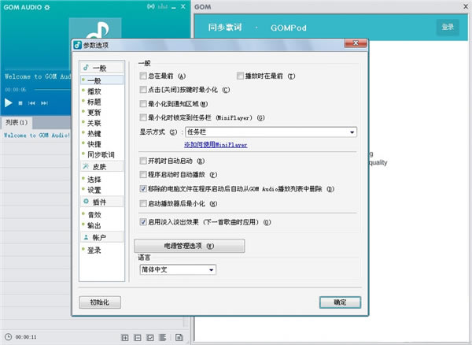Select the 列表 (1) playlist tab

pyautogui.click(x=17, y=122)
